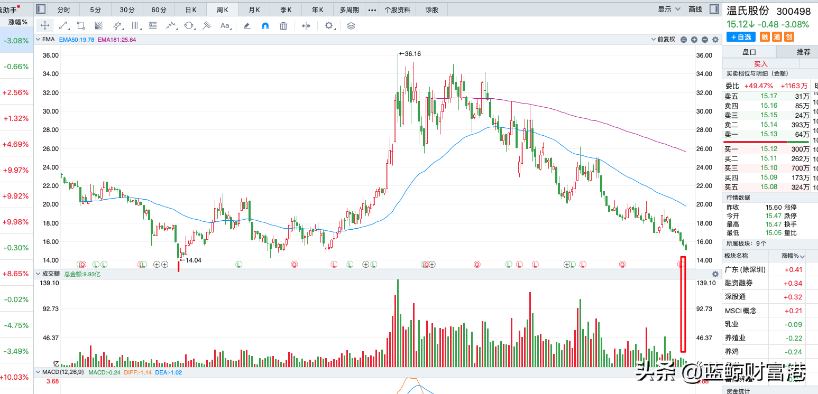This screenshot has width=818, height=394.
Task: Select the Aa text annotation tool
Action: [x=225, y=25]
